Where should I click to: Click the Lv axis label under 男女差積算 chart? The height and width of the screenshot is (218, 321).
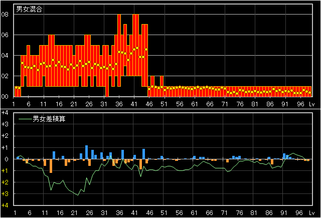click(311, 213)
